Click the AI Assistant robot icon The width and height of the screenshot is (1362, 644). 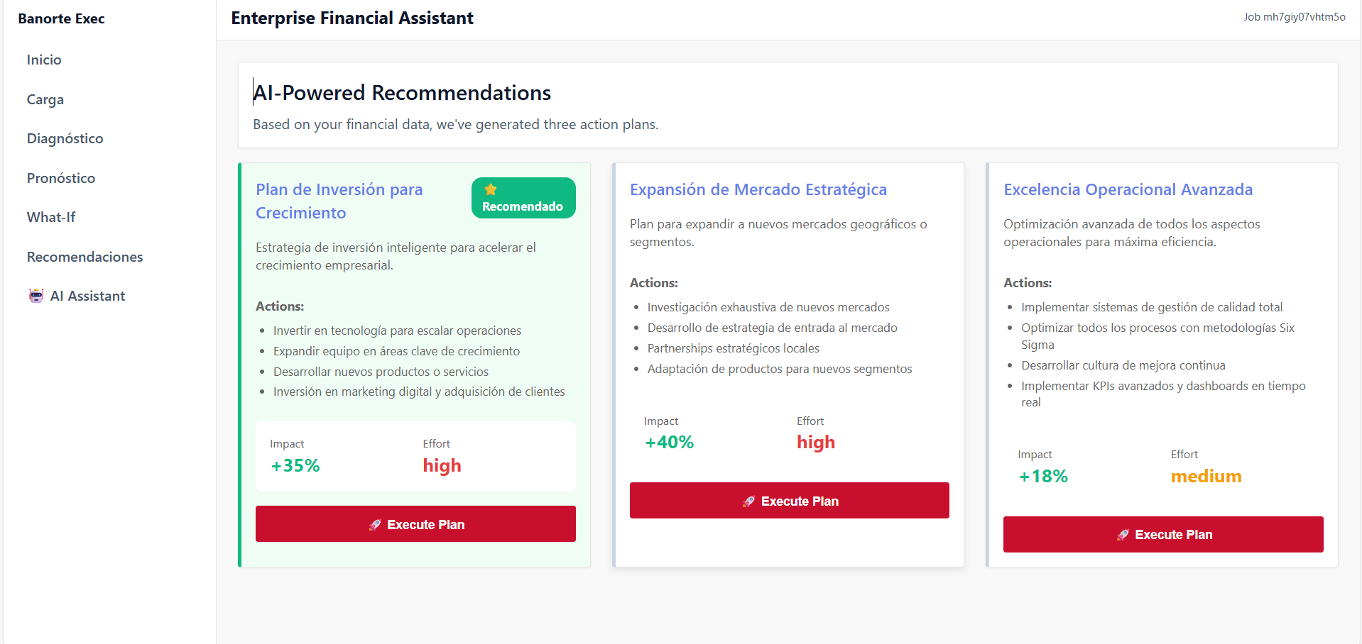click(x=36, y=296)
